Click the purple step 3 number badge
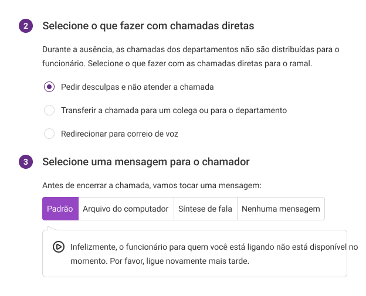 click(x=26, y=162)
